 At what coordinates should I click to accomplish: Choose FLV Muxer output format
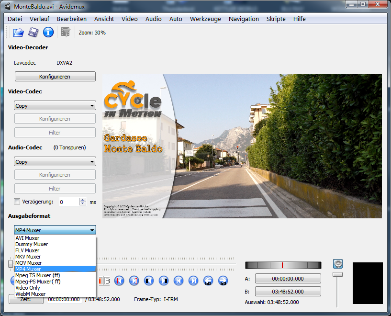(x=55, y=250)
